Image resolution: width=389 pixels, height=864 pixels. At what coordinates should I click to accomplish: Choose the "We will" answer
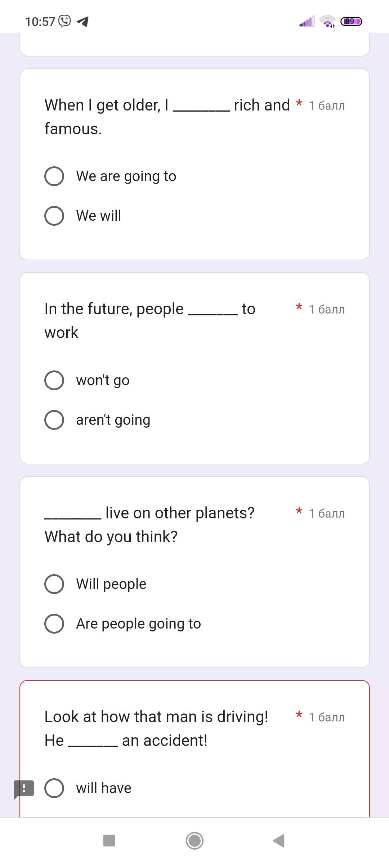pos(54,216)
